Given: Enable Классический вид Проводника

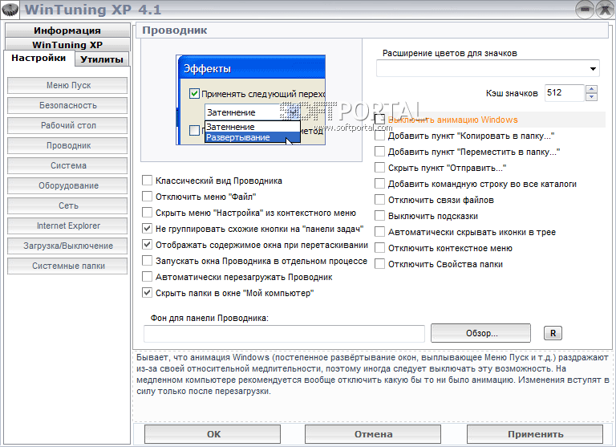Looking at the screenshot, I should [147, 181].
